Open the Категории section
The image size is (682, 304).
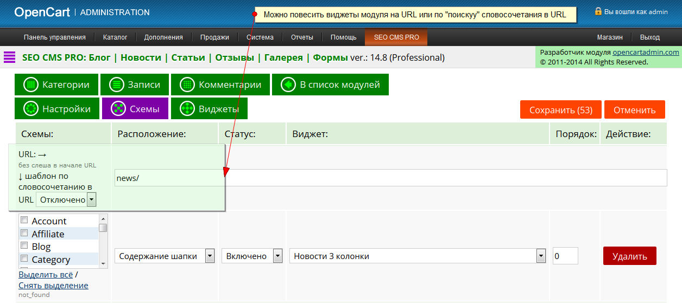[56, 85]
